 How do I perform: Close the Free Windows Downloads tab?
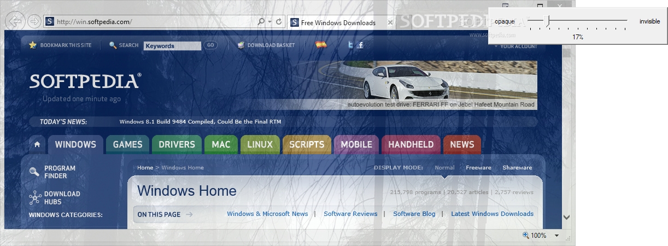(x=390, y=22)
